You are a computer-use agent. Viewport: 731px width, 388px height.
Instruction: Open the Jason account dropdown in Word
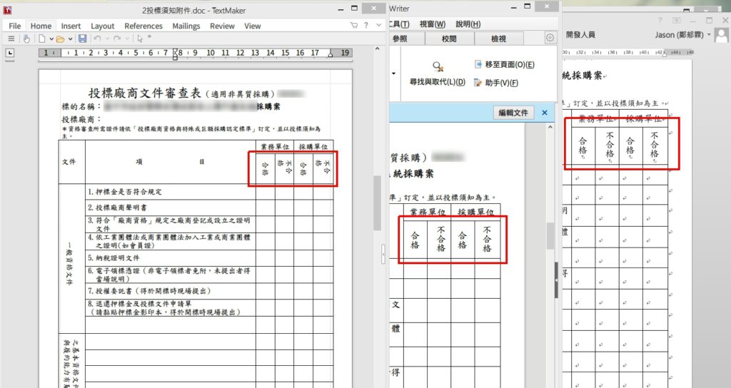point(683,35)
